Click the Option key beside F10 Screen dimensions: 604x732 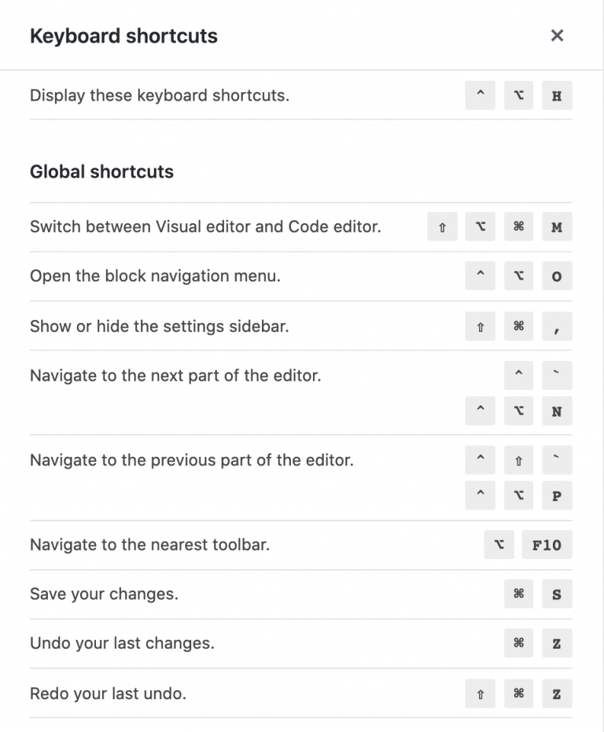499,545
